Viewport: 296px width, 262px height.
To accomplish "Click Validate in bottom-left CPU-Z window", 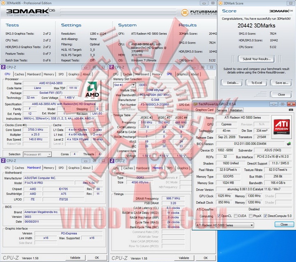I will pos(75,257).
